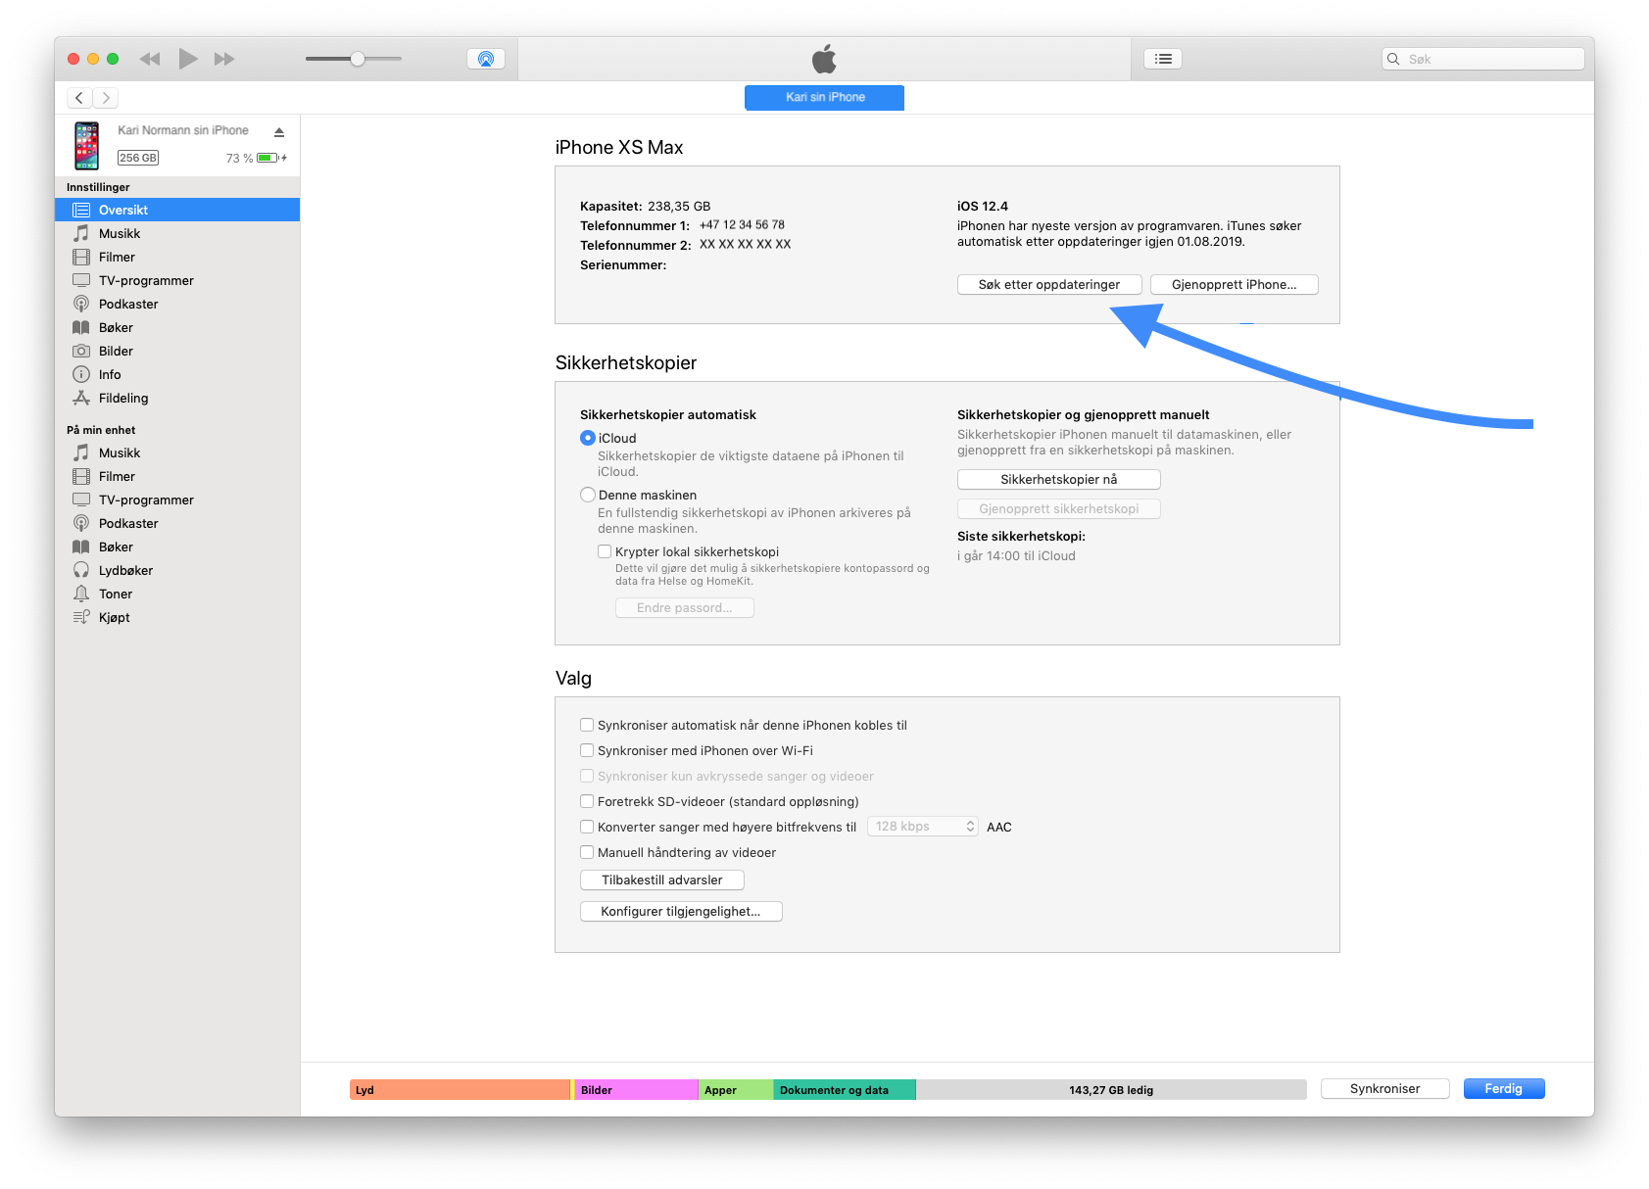Screen dimensions: 1649x1189
Task: Toggle Foretrekk SD-videoer checkbox
Action: click(587, 801)
